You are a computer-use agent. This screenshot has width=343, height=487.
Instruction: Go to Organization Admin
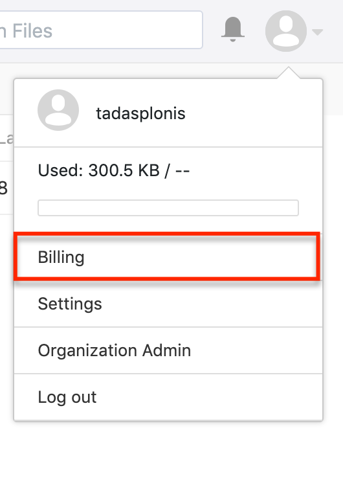click(168, 350)
